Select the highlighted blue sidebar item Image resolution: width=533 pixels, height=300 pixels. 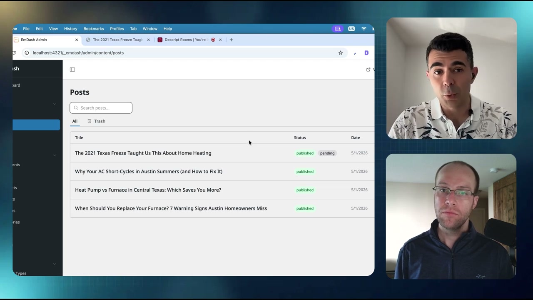(36, 125)
